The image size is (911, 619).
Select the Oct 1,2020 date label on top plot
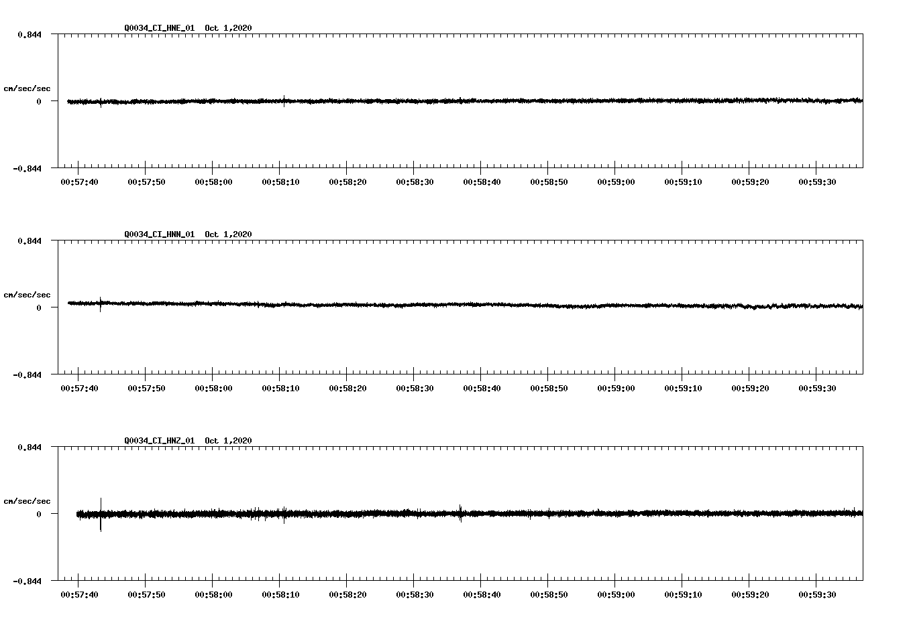[229, 28]
